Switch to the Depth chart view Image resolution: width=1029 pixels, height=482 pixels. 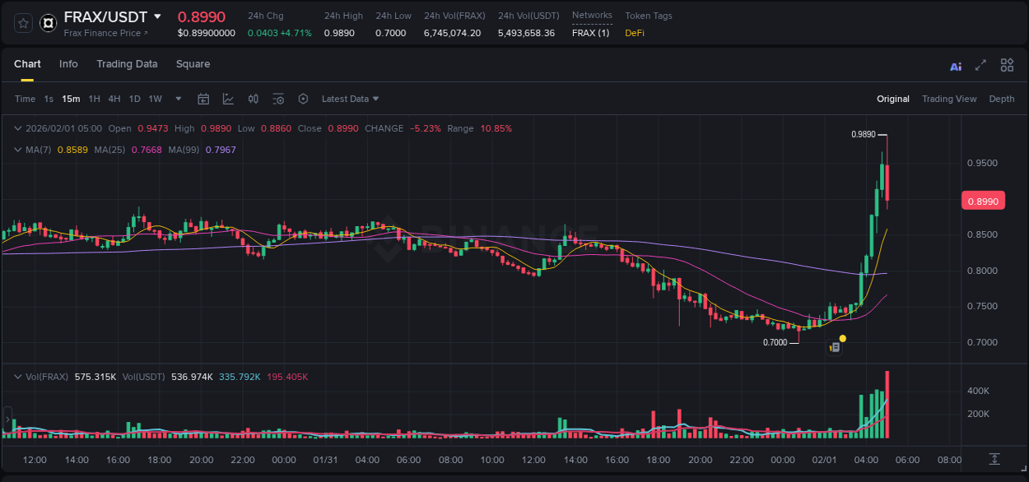[1001, 98]
